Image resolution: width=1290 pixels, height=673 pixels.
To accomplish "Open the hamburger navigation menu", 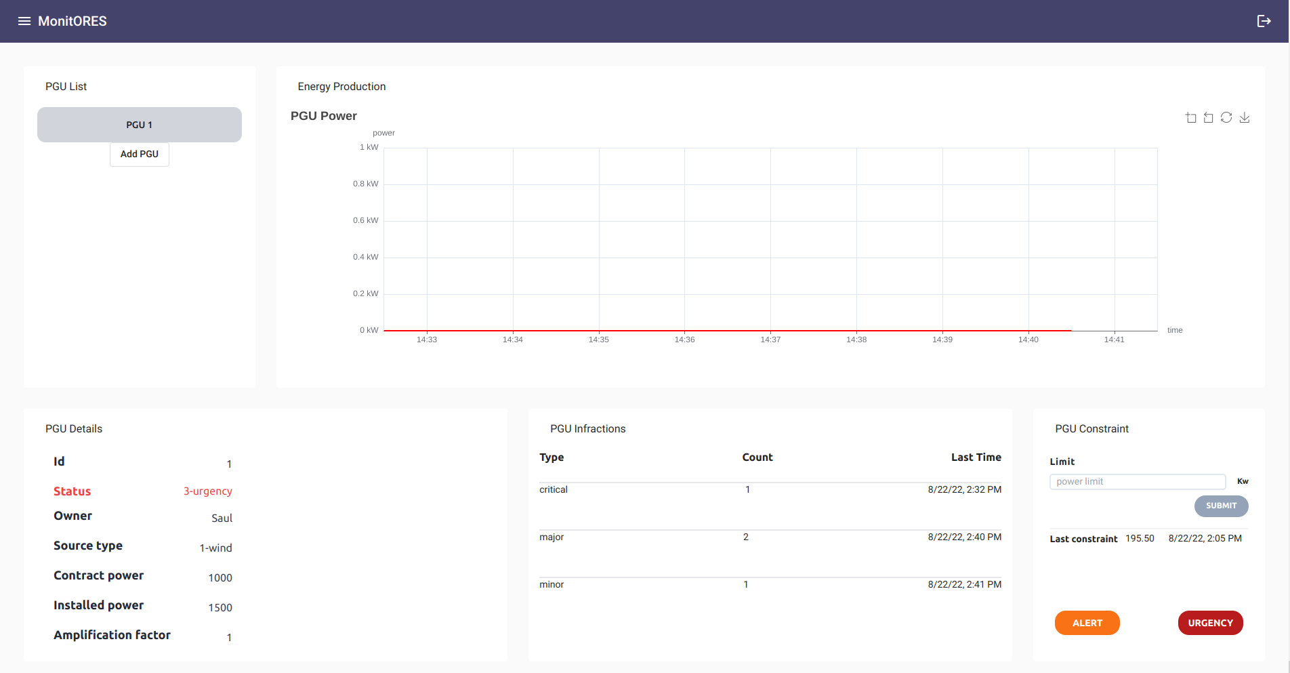I will 24,21.
